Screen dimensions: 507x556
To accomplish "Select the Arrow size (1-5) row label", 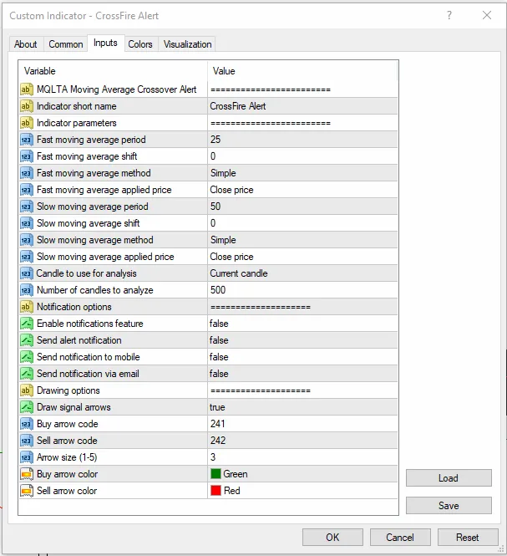I will coord(67,457).
